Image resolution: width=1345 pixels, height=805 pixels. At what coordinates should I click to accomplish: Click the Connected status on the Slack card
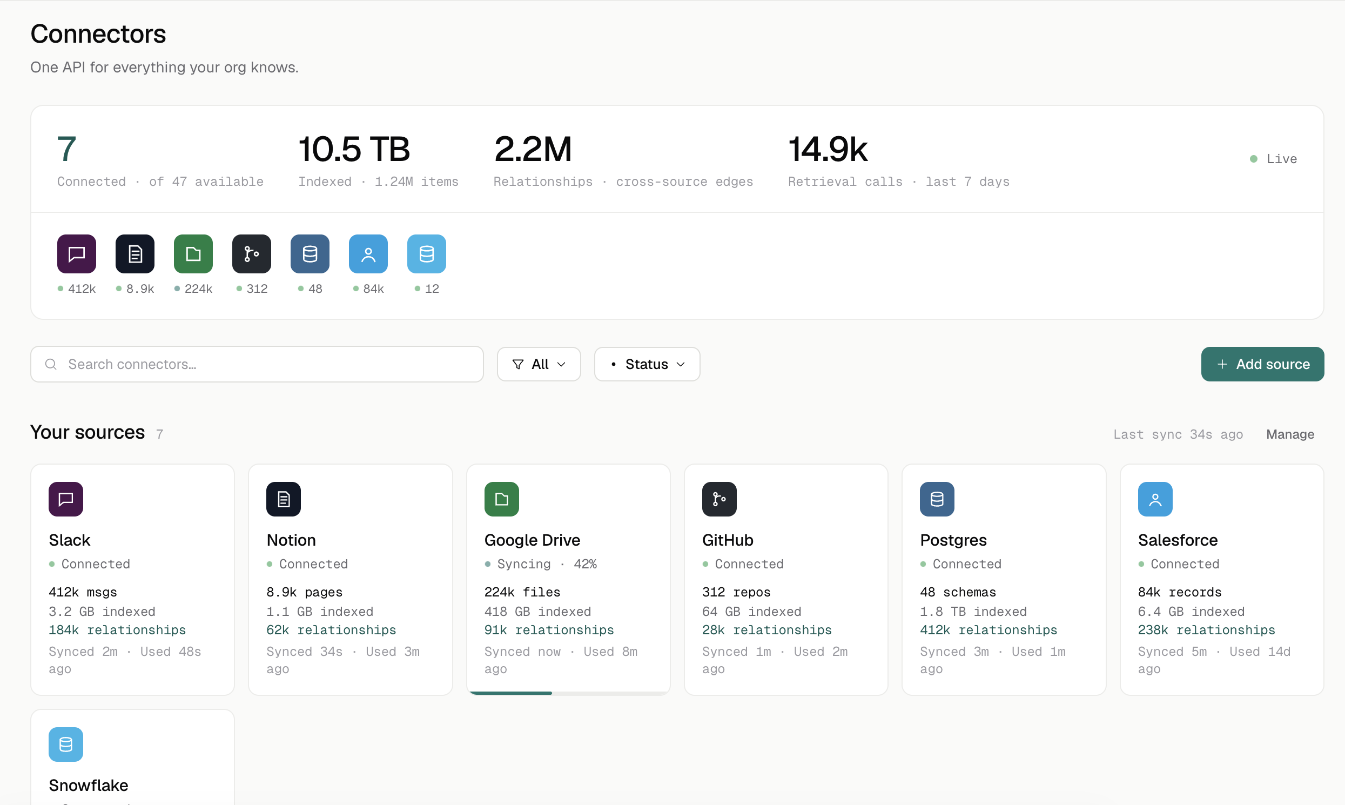pyautogui.click(x=90, y=564)
